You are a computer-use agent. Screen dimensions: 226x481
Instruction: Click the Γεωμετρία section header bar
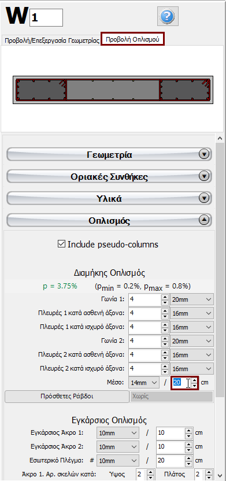coord(109,154)
